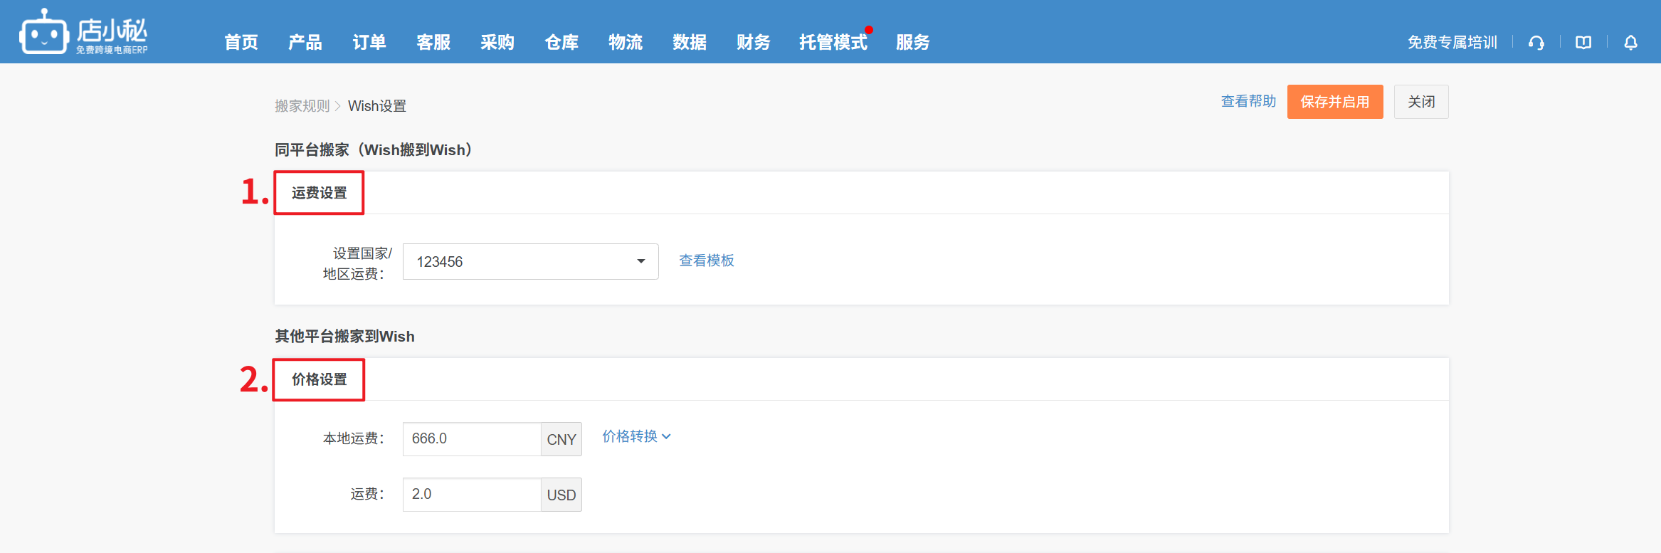Image resolution: width=1661 pixels, height=553 pixels.
Task: Expand the 设置国家/地区运费 dropdown
Action: pos(530,262)
